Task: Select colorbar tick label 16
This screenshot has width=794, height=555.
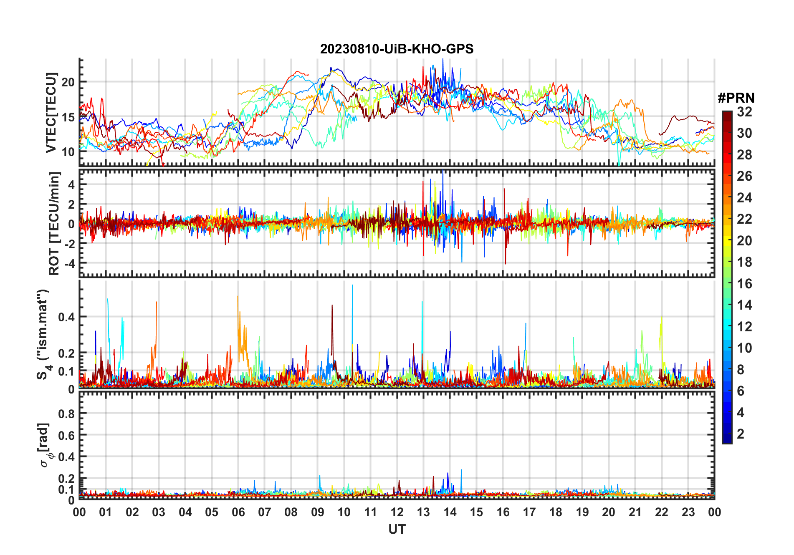Action: coord(744,284)
